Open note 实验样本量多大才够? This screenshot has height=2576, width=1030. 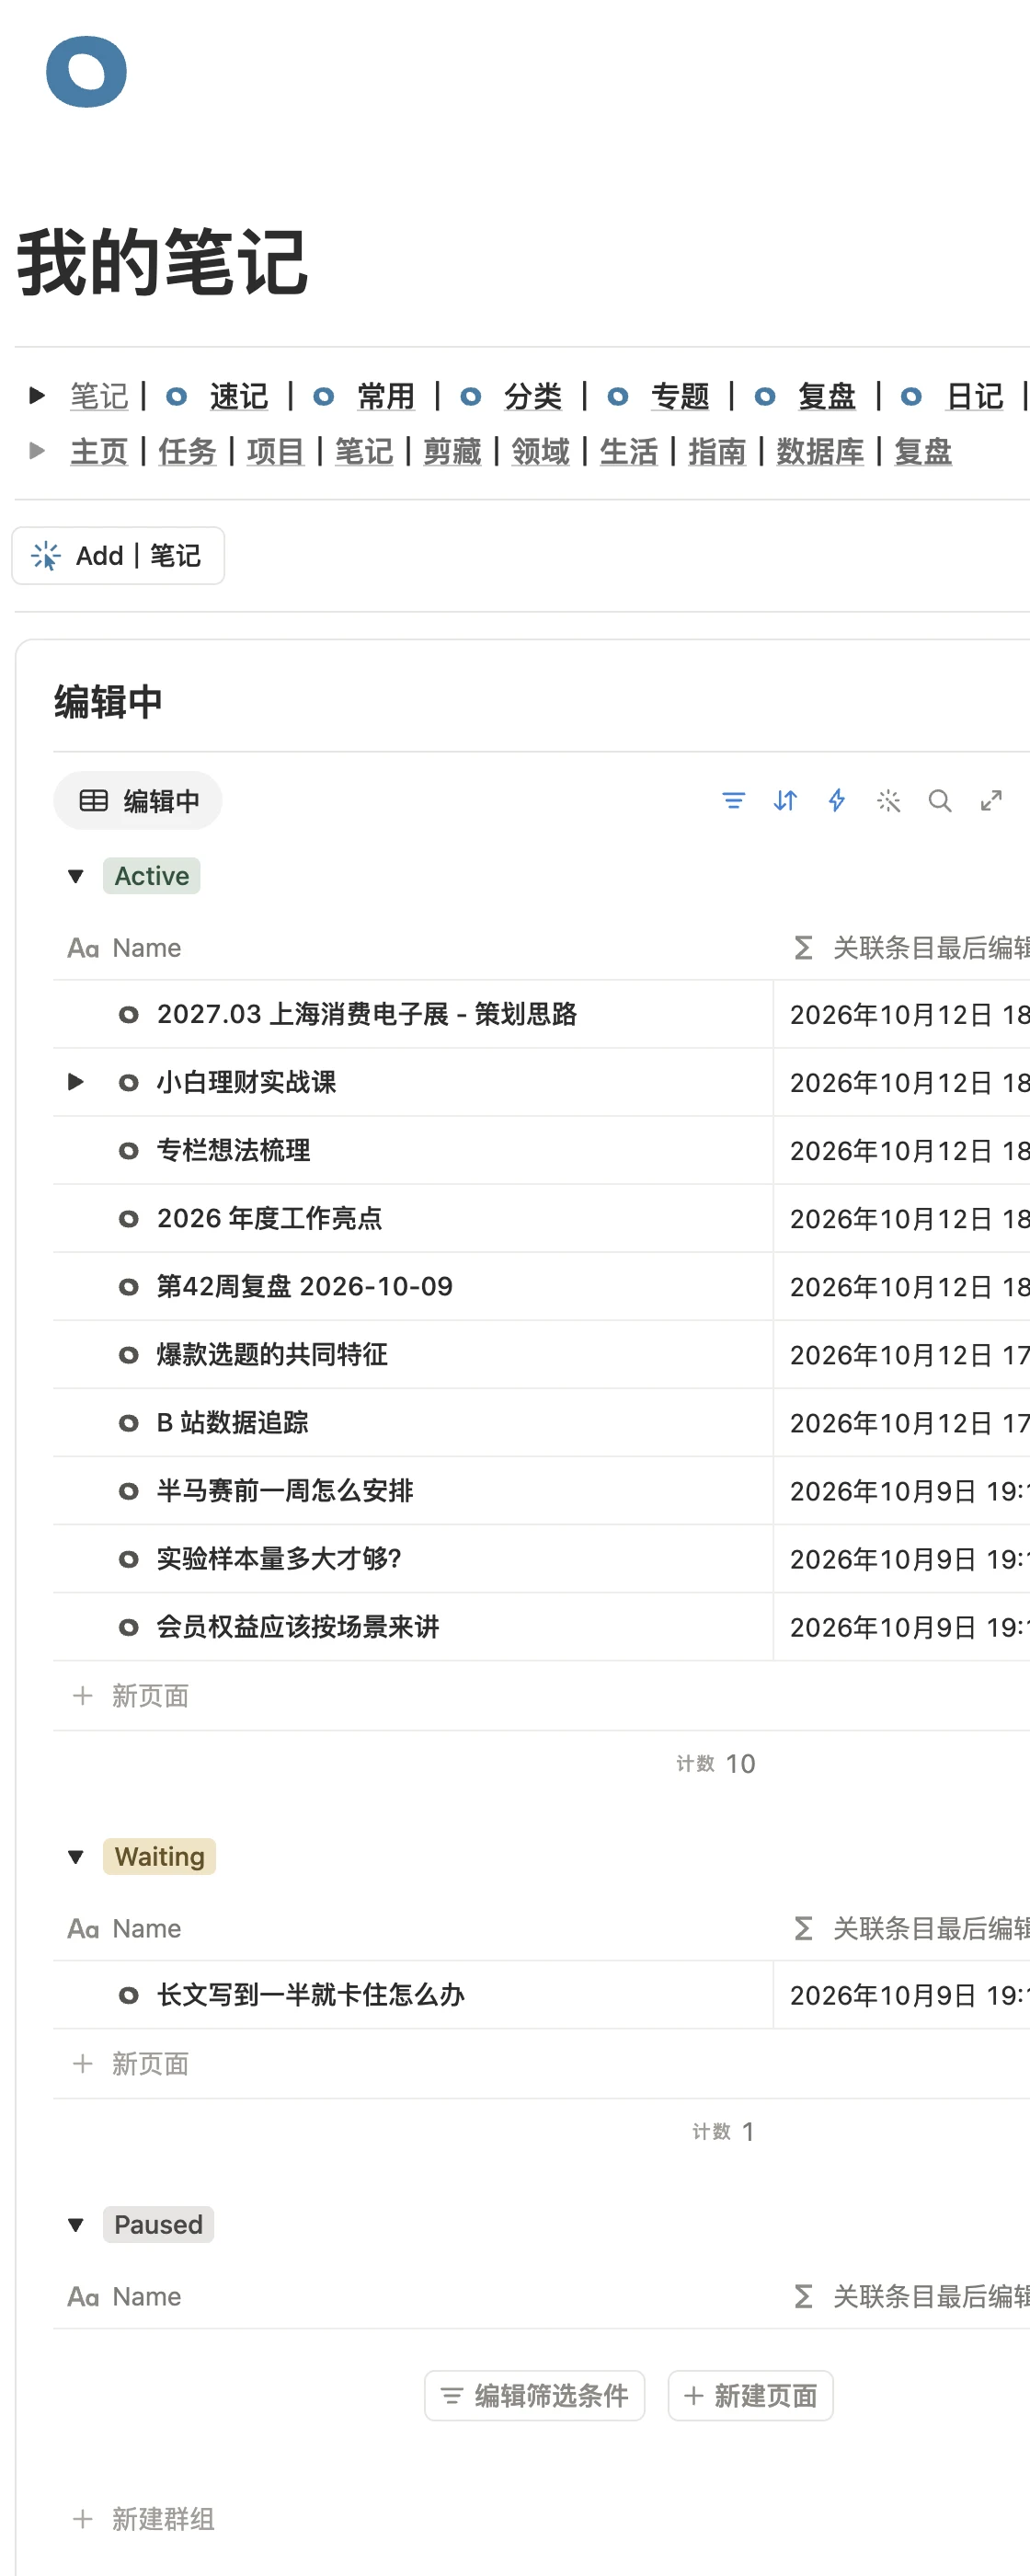click(x=279, y=1559)
